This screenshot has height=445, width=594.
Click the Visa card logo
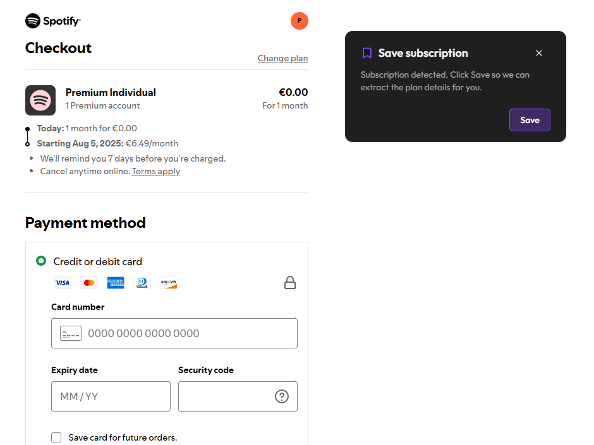pos(63,283)
